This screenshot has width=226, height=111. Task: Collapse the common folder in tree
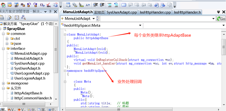click(x=3, y=34)
